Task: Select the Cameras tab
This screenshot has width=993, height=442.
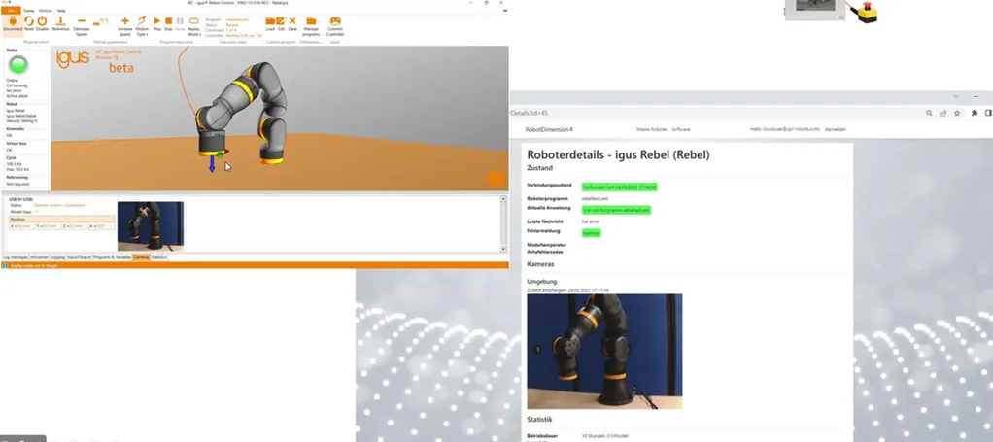Action: pos(141,257)
